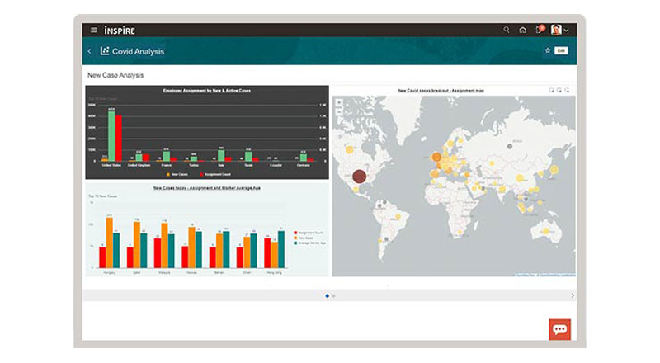Open 'New Covid cases breakout - Assignment map' link

(x=441, y=90)
